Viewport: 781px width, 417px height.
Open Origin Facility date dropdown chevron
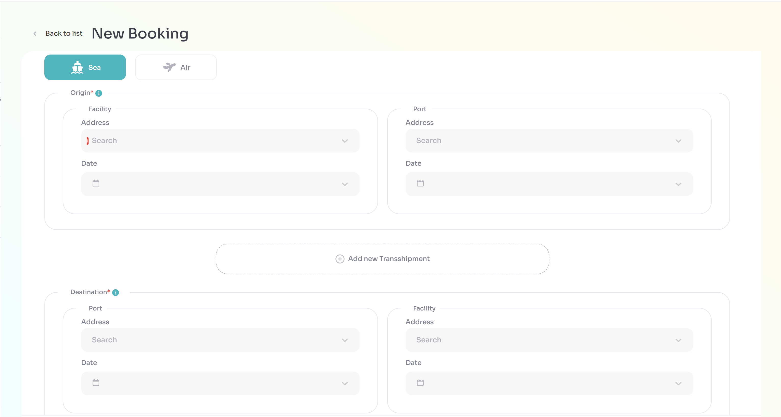click(x=345, y=184)
